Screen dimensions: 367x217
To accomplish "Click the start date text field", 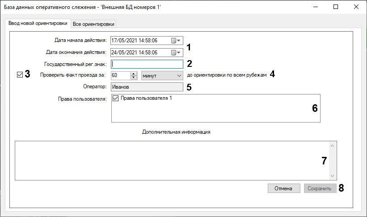I will tap(139, 41).
